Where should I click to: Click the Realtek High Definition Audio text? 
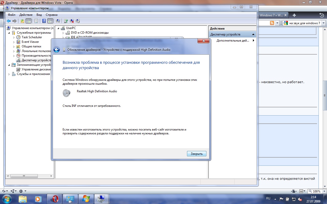97,91
